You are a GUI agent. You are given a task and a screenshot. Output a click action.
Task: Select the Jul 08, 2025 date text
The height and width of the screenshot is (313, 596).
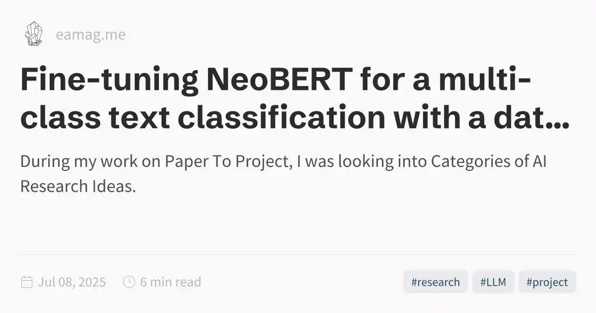tap(72, 282)
